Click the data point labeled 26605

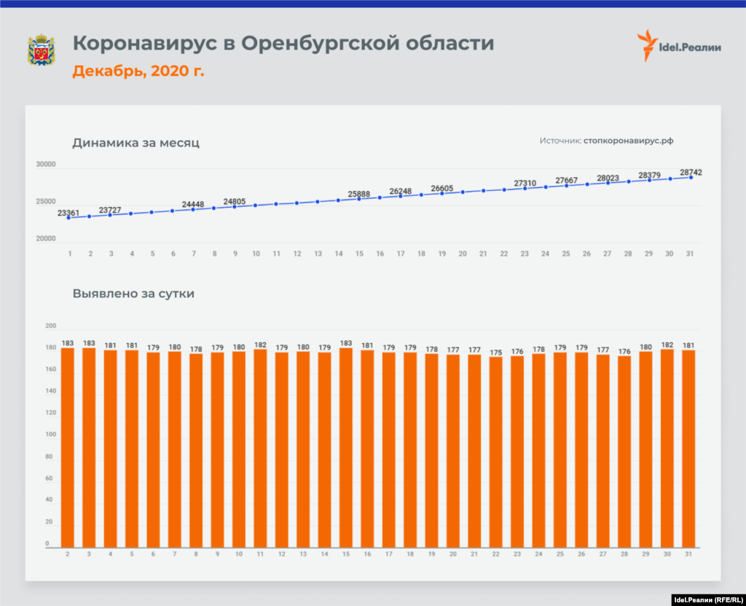coord(441,193)
